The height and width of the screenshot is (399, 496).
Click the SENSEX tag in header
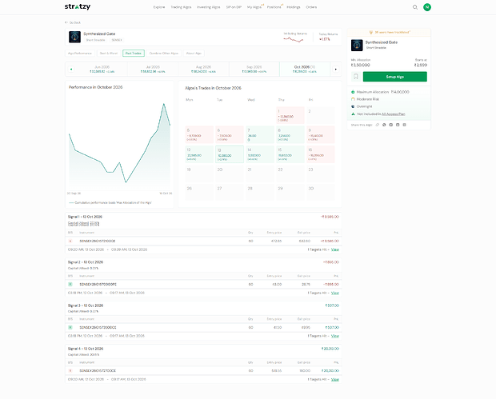[117, 40]
